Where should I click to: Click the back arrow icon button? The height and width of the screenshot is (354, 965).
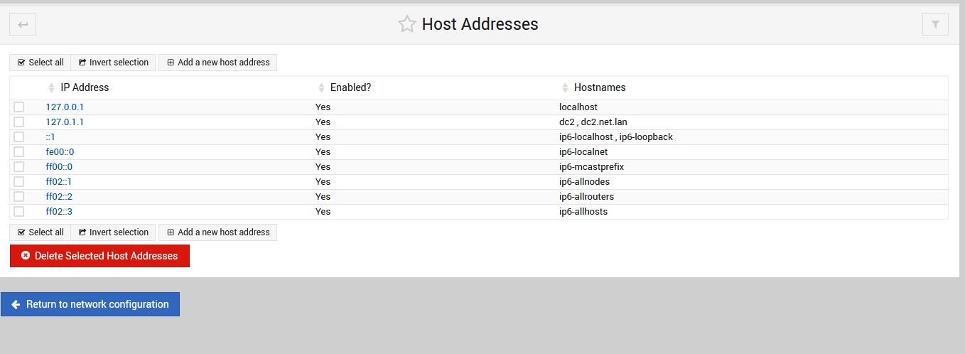pyautogui.click(x=23, y=25)
